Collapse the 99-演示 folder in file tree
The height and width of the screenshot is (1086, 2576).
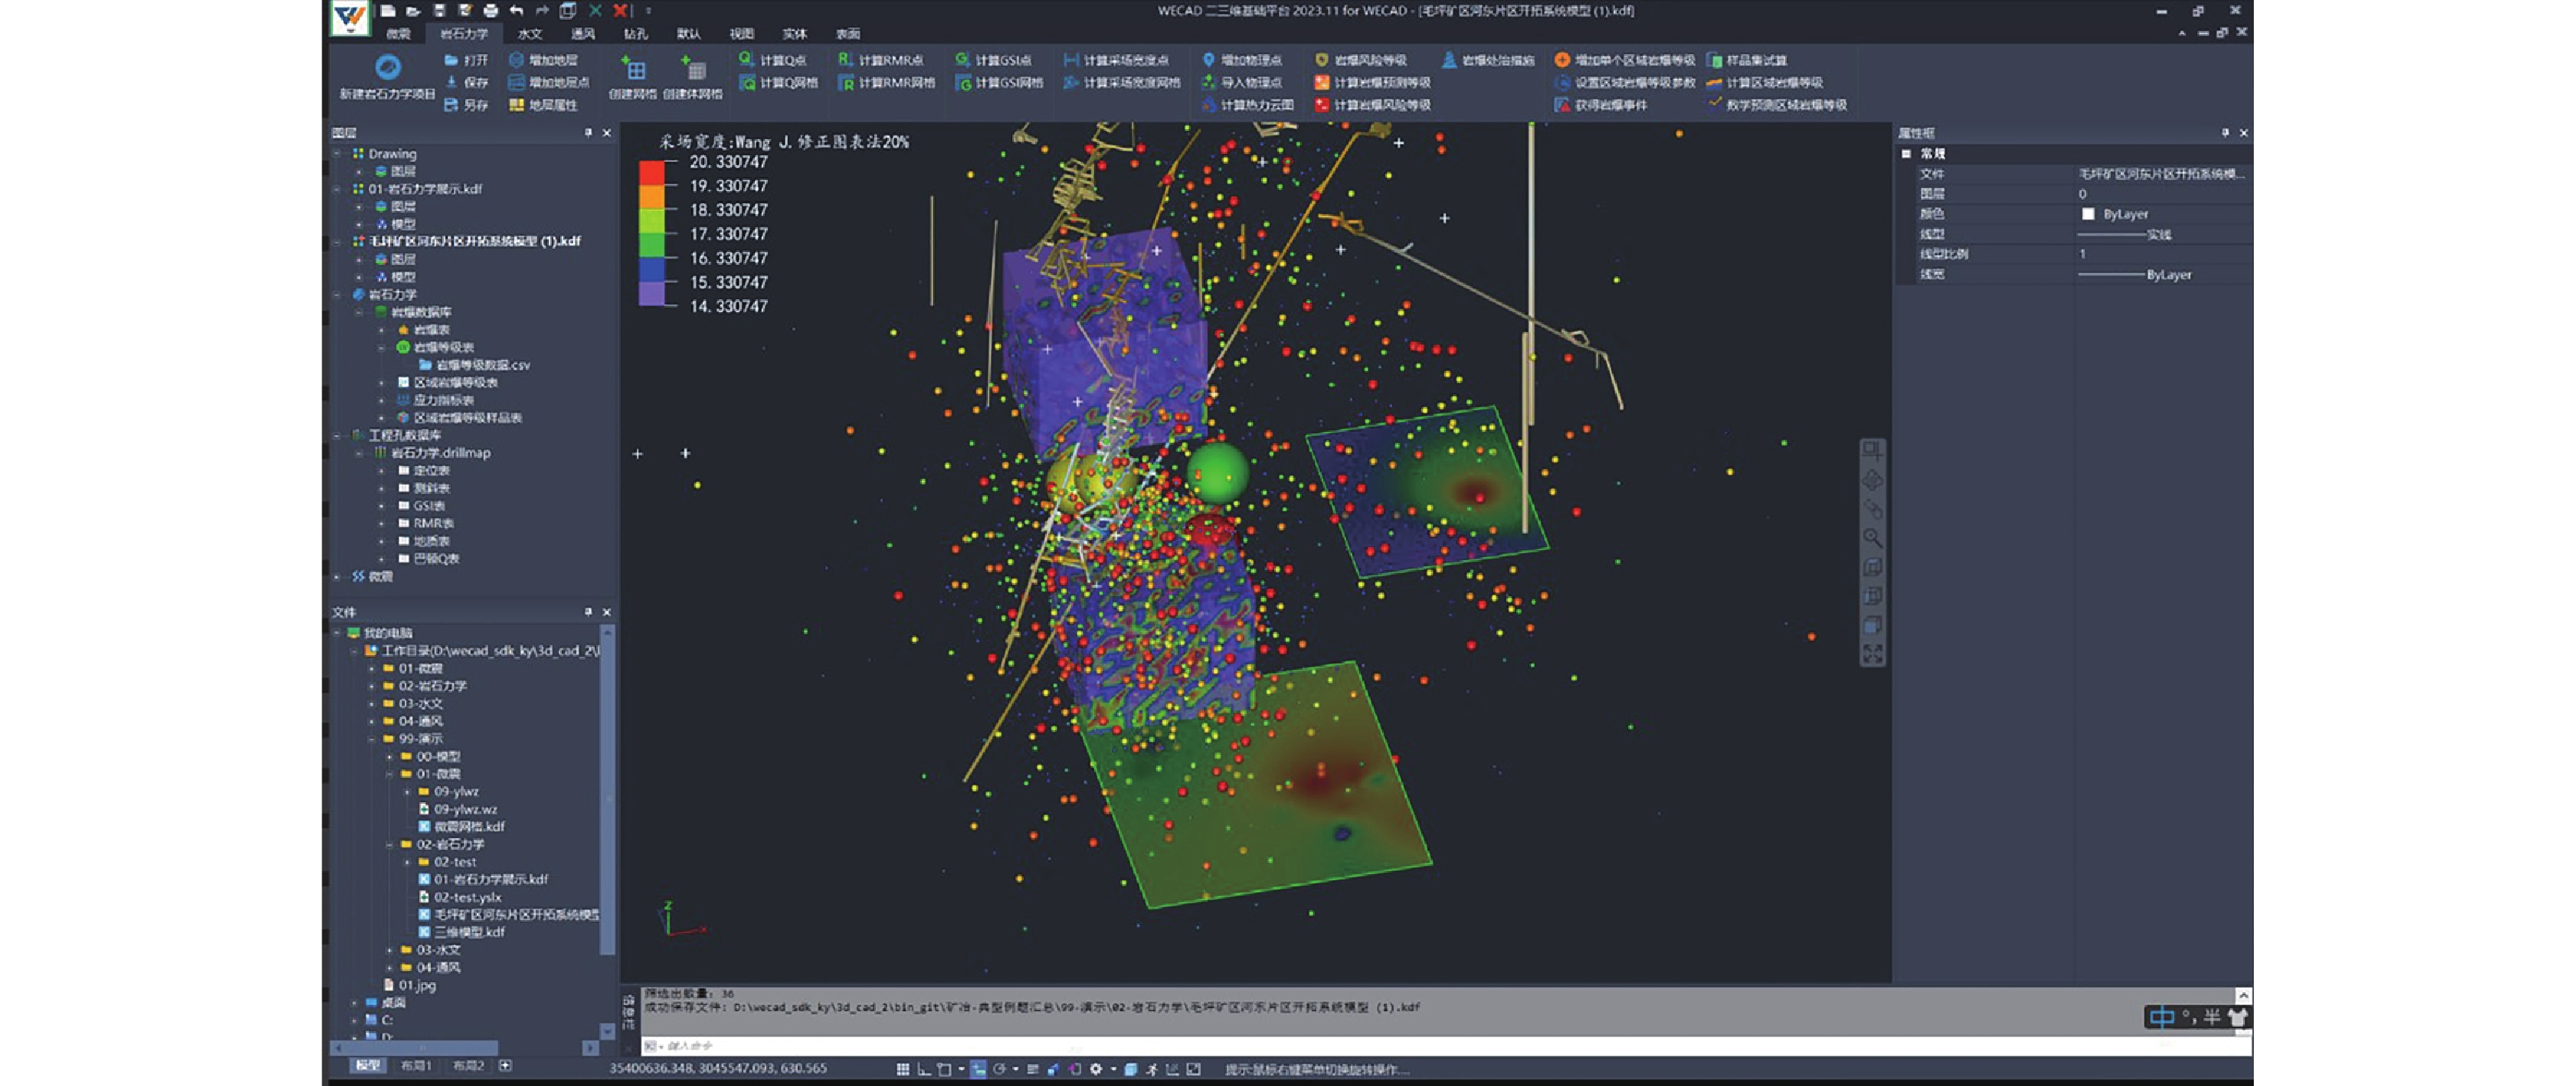tap(372, 739)
